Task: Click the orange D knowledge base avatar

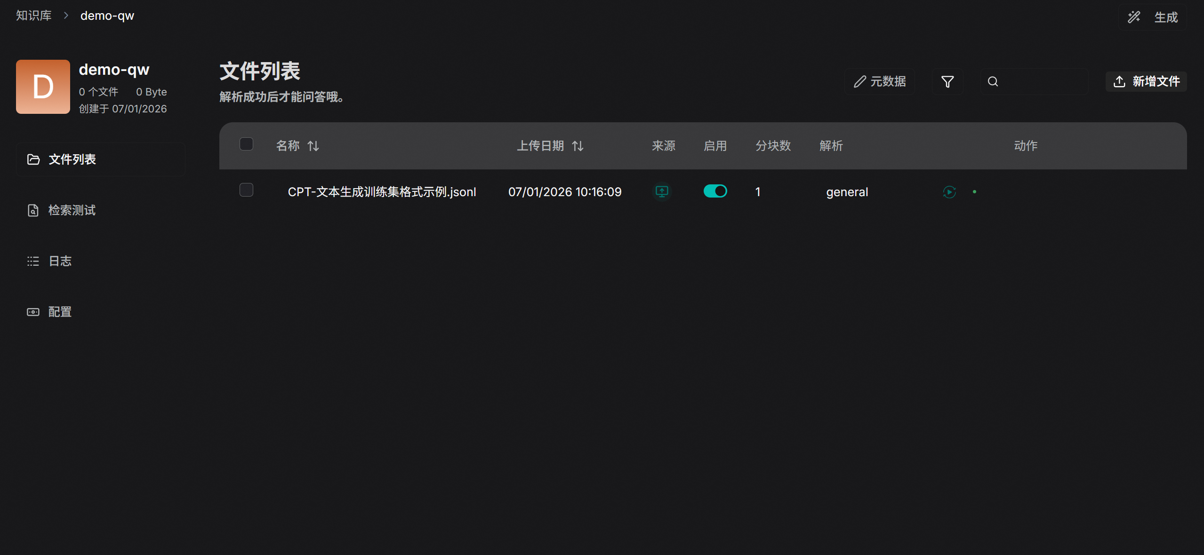Action: pyautogui.click(x=43, y=87)
